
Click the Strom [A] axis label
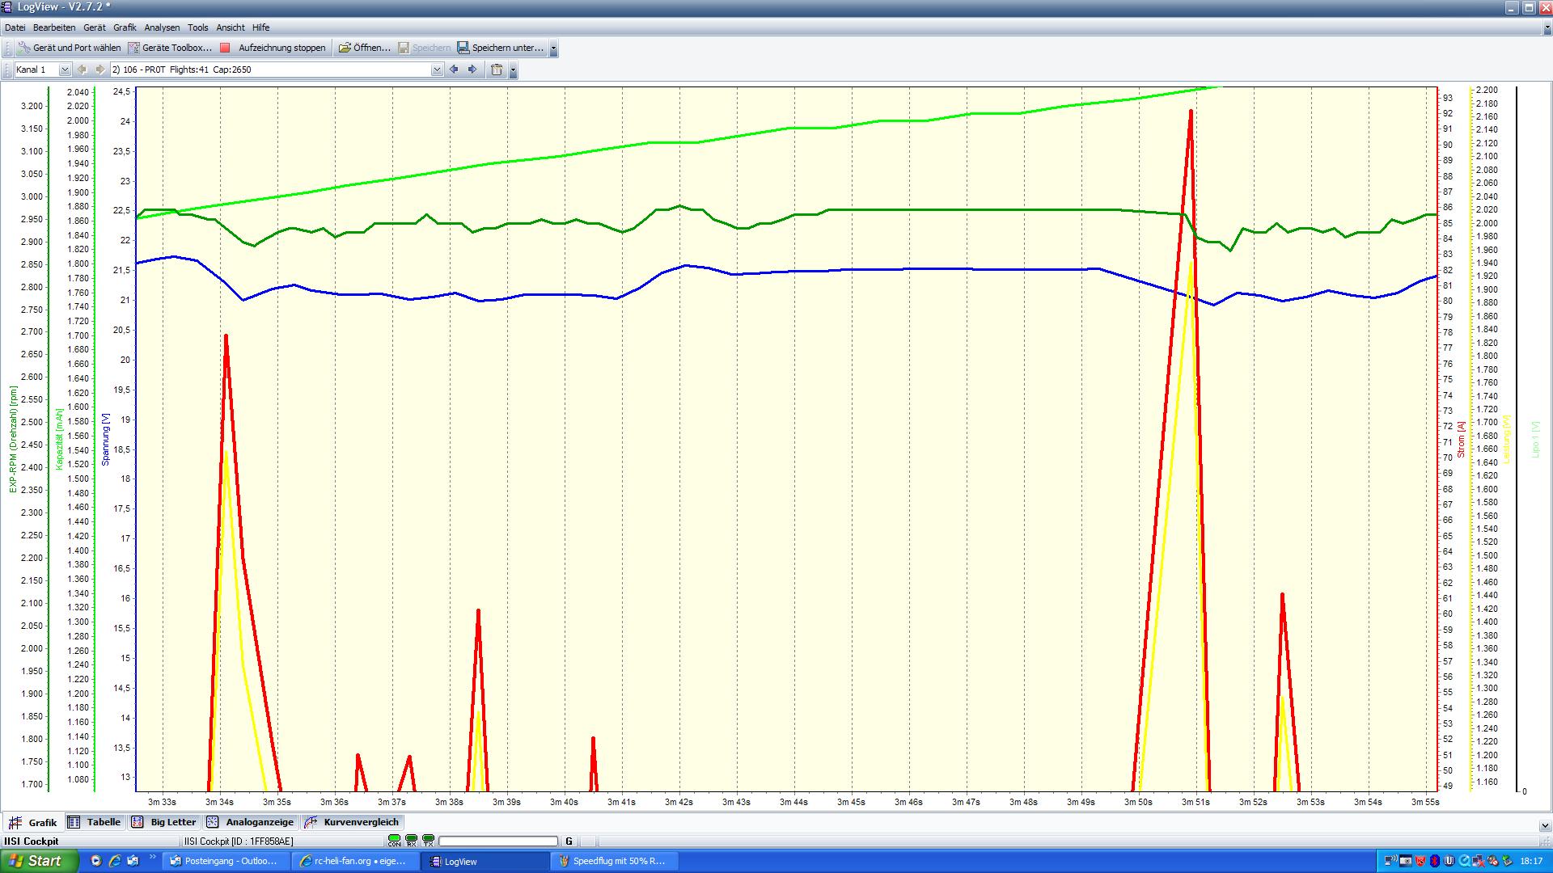coord(1461,439)
